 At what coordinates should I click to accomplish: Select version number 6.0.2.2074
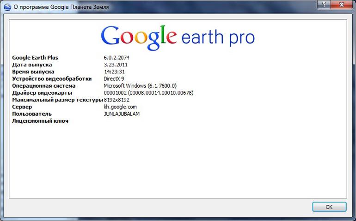click(x=117, y=58)
